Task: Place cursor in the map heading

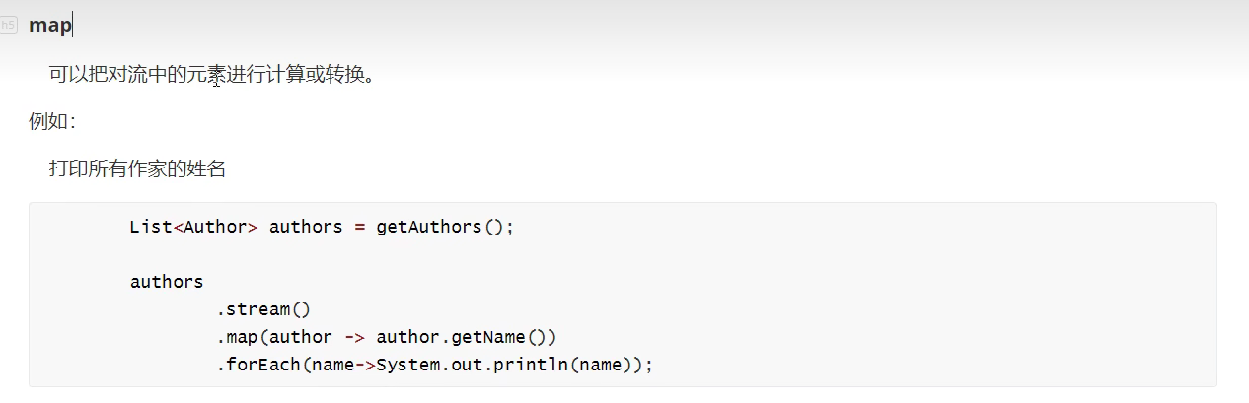Action: point(49,26)
